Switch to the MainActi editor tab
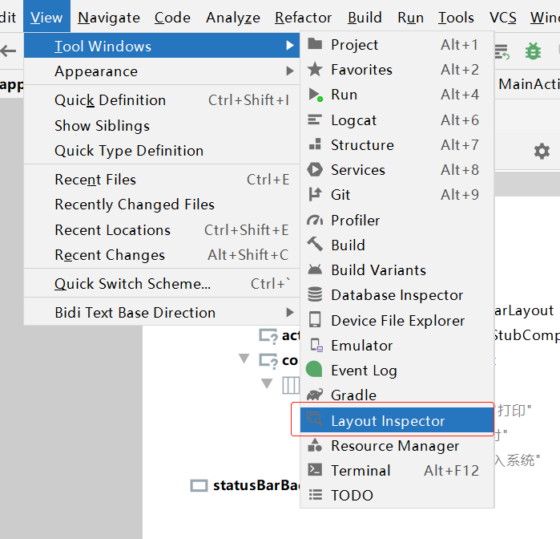Viewport: 560px width, 539px height. 529,84
